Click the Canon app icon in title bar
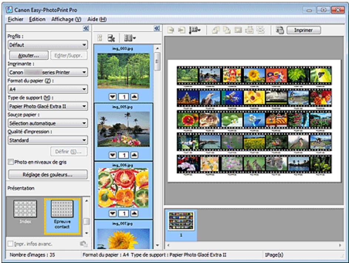The height and width of the screenshot is (263, 349). 9,10
